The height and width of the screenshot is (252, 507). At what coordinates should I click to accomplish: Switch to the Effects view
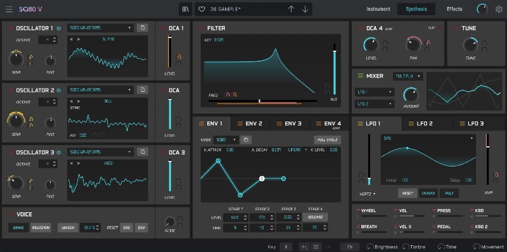pos(454,9)
